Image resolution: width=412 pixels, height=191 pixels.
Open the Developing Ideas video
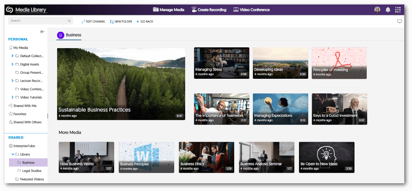coord(280,63)
